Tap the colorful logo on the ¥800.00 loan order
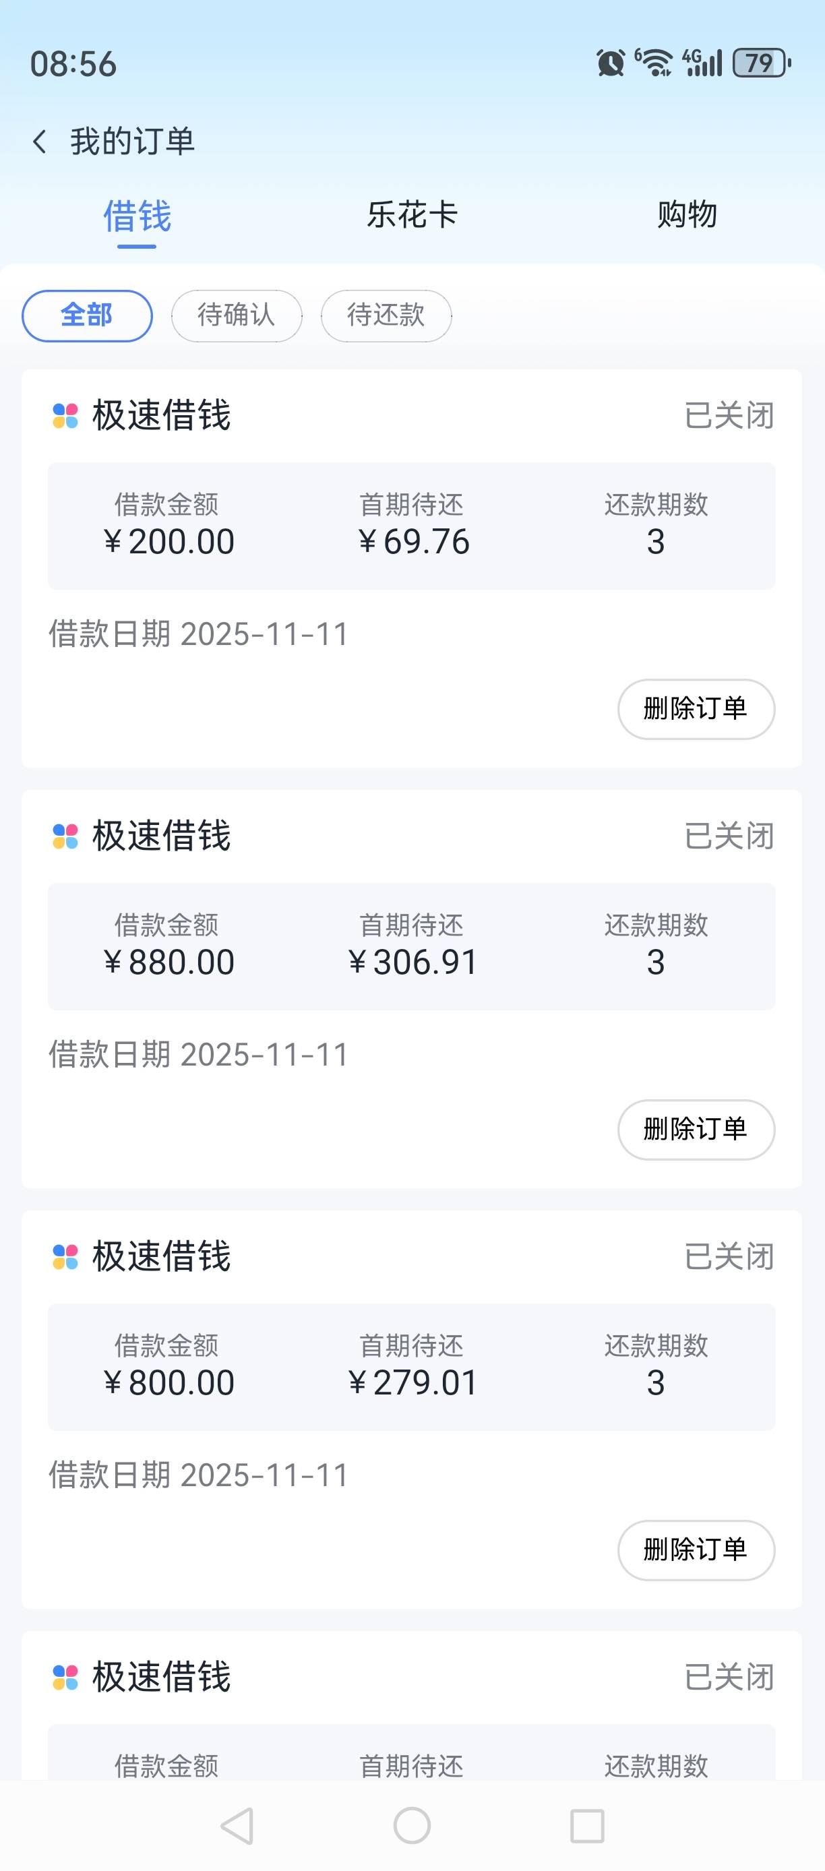Image resolution: width=825 pixels, height=1871 pixels. (65, 1256)
